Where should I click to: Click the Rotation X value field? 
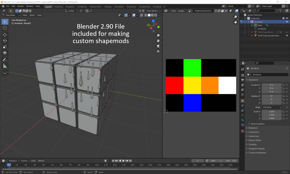click(272, 96)
